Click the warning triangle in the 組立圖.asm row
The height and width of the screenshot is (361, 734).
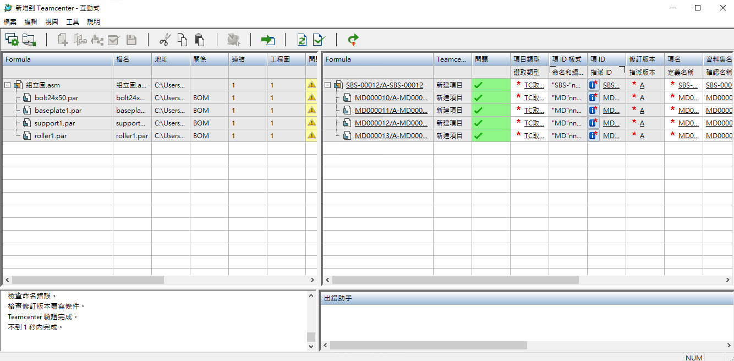[x=312, y=85]
